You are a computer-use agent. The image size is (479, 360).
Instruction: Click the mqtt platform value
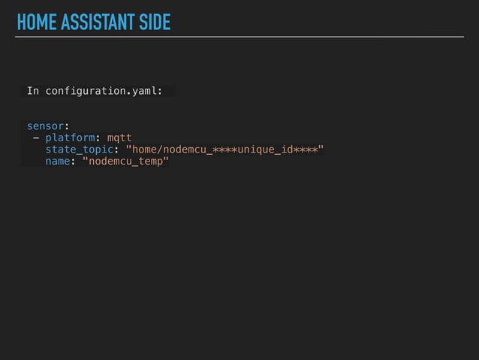coord(119,138)
